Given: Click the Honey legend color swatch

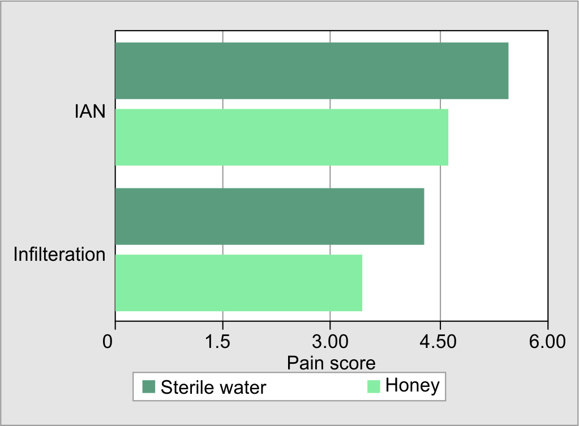Looking at the screenshot, I should pos(374,386).
